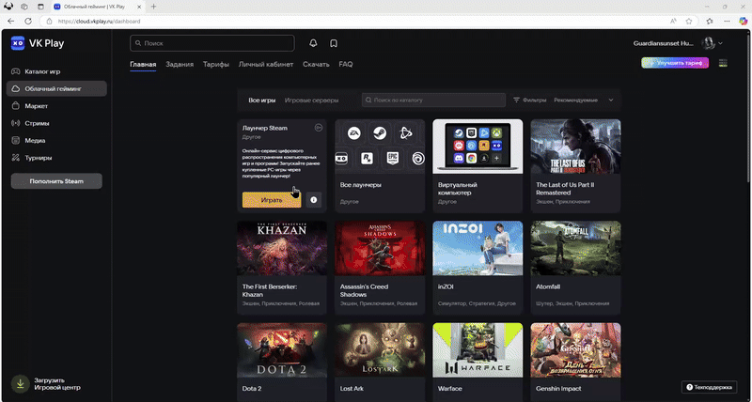The width and height of the screenshot is (752, 402).
Task: Click the Медиа sidebar icon
Action: pos(16,140)
